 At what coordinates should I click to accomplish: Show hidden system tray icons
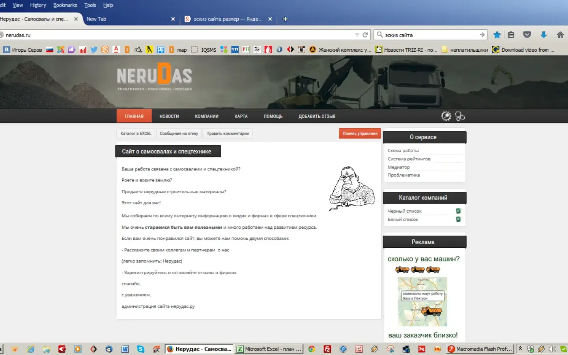click(x=520, y=349)
